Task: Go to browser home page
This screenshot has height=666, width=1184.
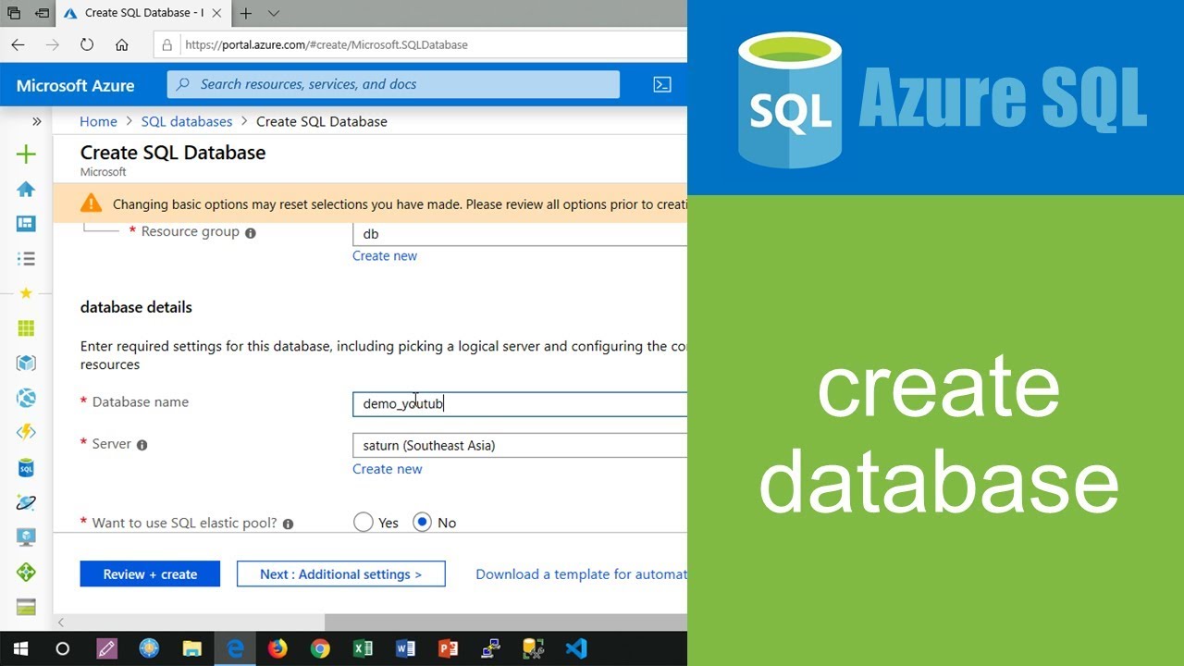Action: click(121, 44)
